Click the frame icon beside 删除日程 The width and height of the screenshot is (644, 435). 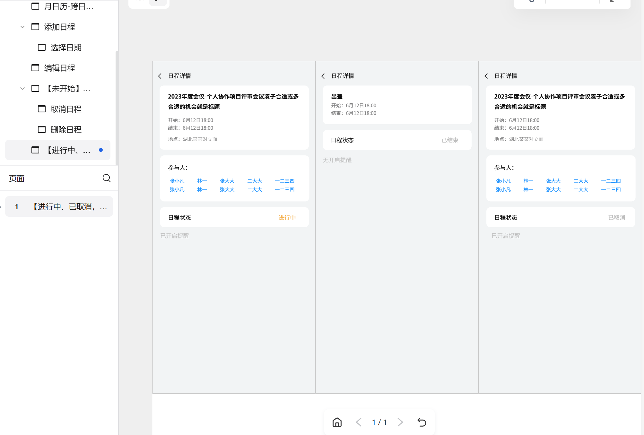(42, 129)
